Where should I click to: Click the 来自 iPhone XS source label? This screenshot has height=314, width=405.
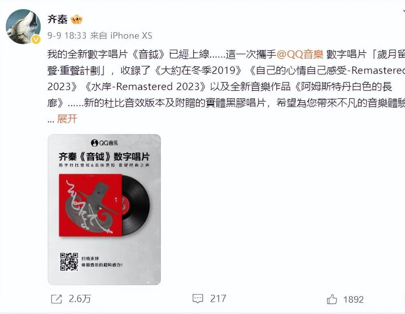[x=121, y=35]
